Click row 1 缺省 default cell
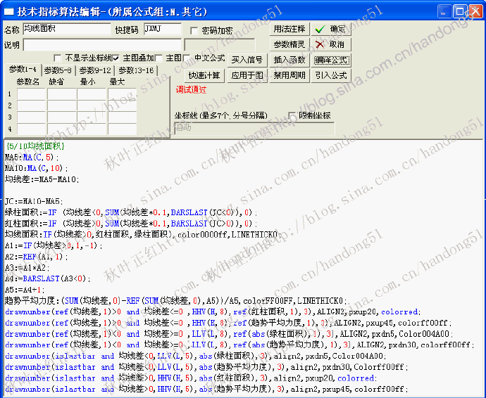Screen dimensions: 486x398 click(x=62, y=94)
